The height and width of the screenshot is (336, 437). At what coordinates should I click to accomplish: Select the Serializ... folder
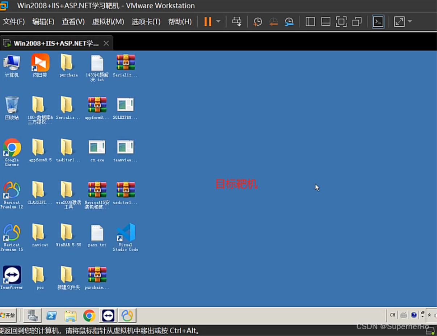(68, 108)
